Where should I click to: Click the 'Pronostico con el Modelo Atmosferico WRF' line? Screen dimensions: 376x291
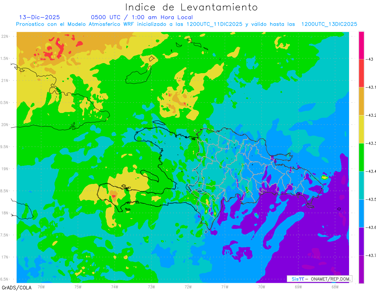pos(186,24)
